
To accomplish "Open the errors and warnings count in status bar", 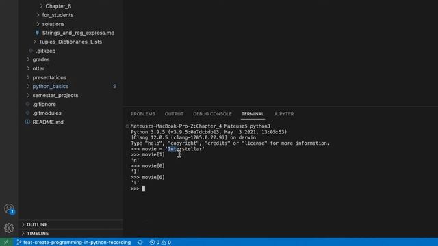I will [x=160, y=242].
